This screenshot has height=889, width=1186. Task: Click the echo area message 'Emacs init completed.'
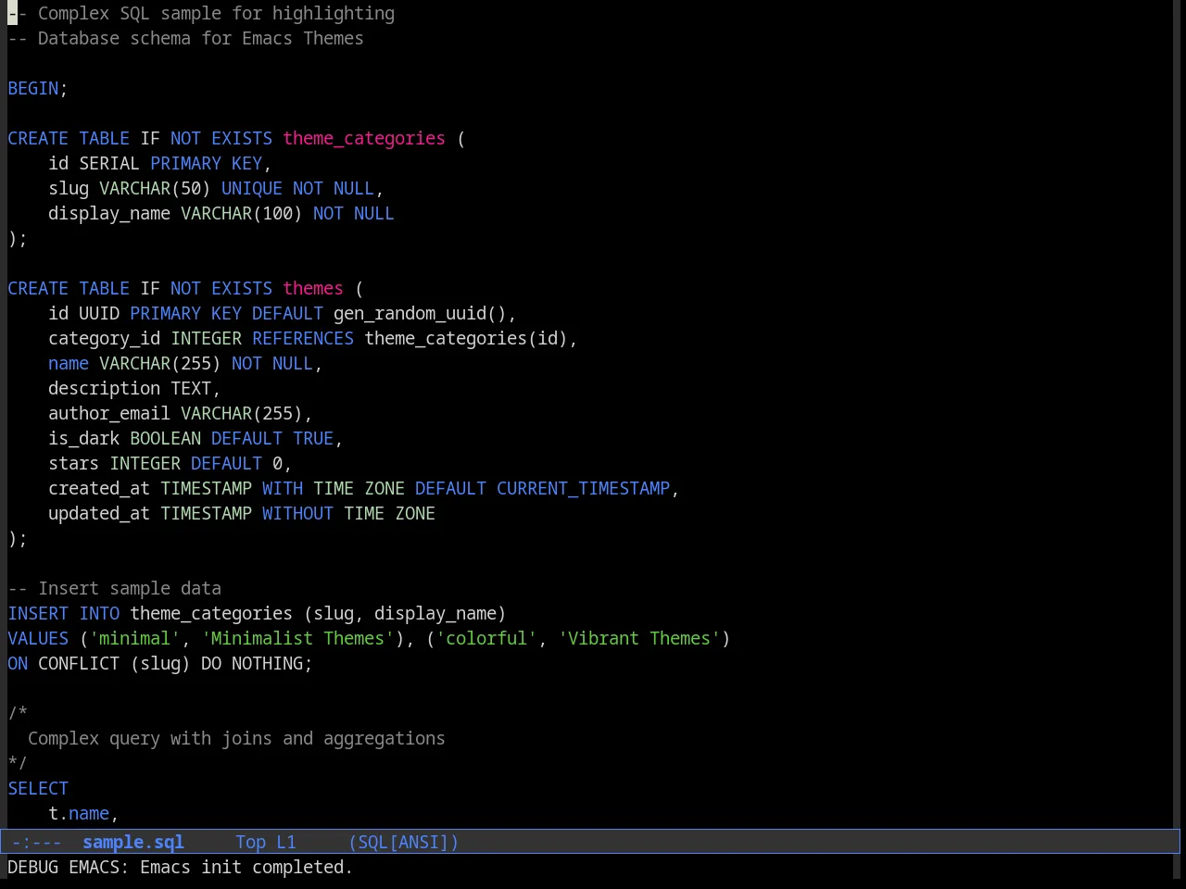246,867
